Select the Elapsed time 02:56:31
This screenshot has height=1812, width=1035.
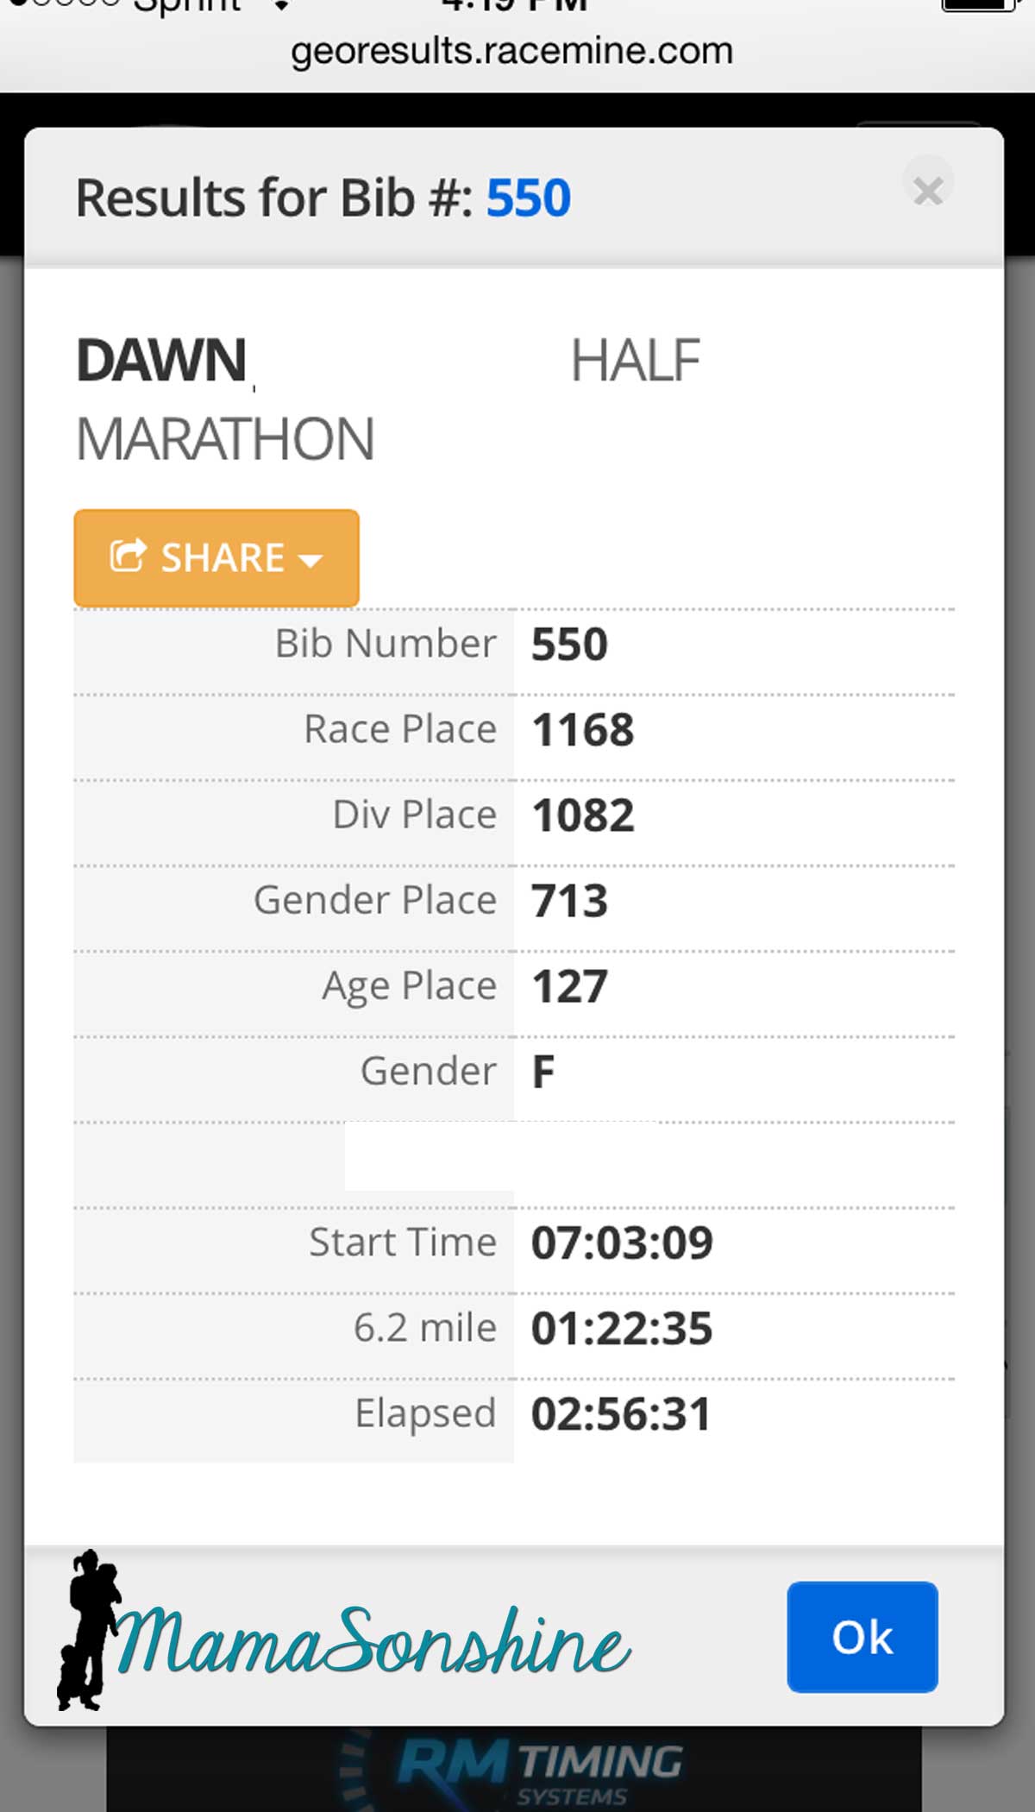point(621,1413)
